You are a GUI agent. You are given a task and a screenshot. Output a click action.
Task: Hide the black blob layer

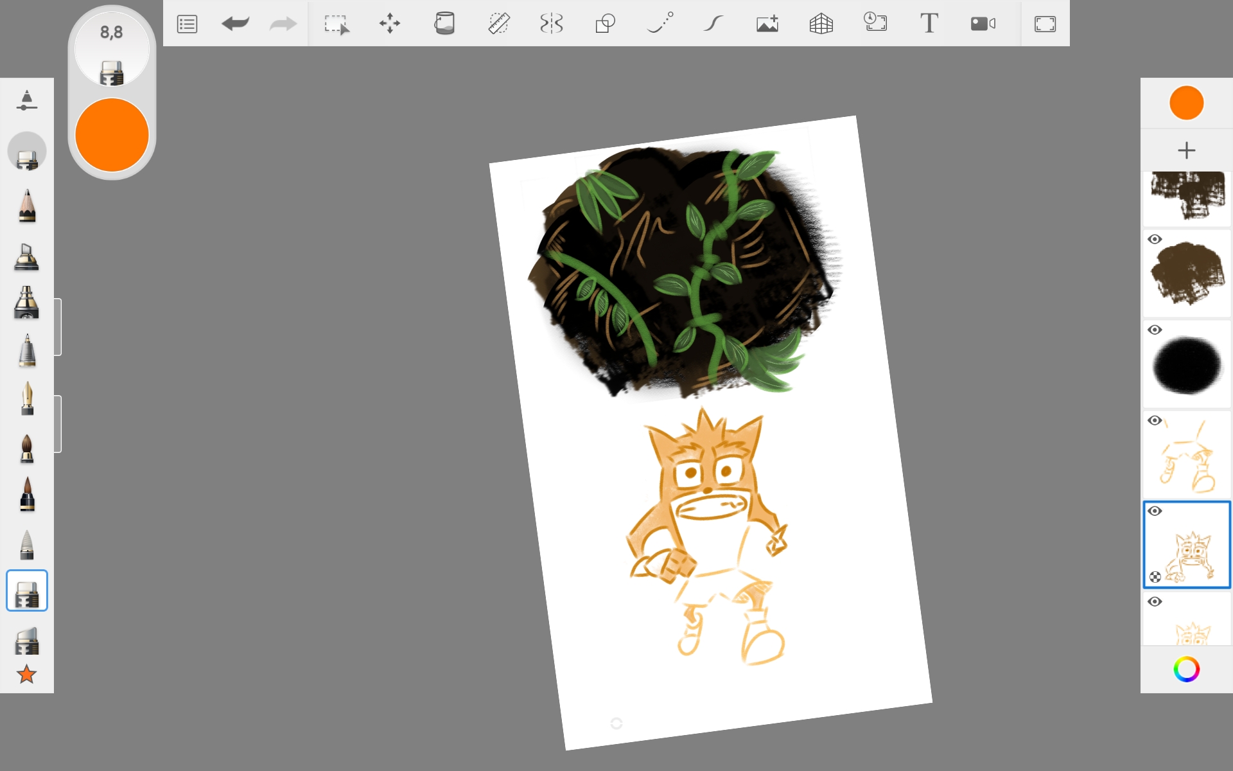tap(1155, 330)
